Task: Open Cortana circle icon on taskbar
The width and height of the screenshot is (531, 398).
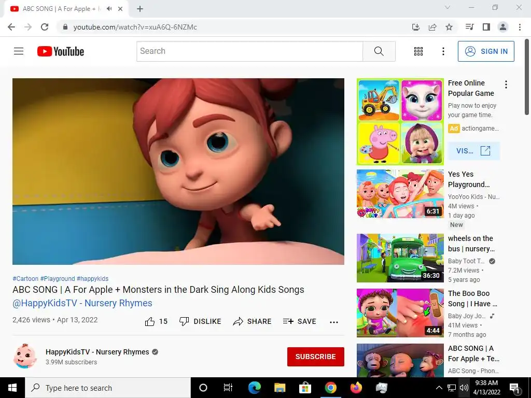Action: (203, 388)
